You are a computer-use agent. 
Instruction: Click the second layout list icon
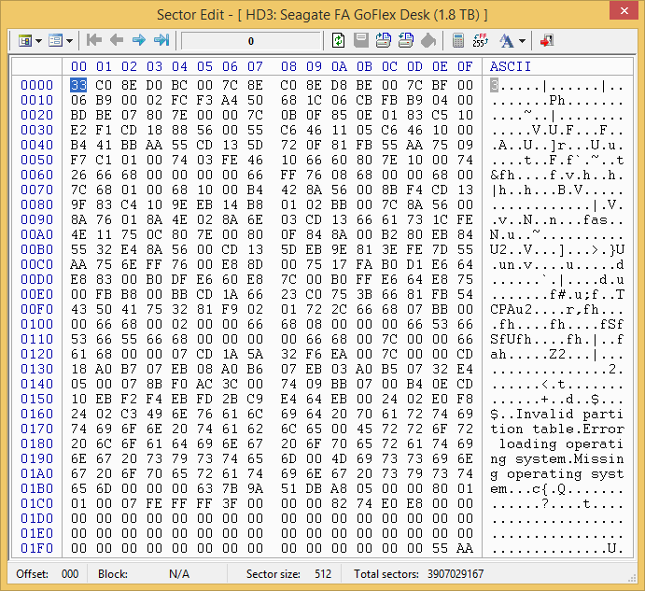(55, 41)
